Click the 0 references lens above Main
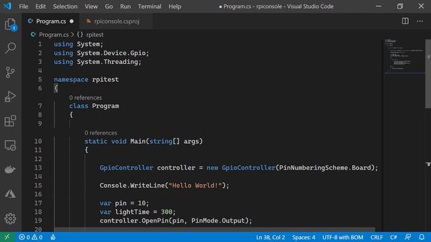This screenshot has height=242, width=431. [x=101, y=132]
